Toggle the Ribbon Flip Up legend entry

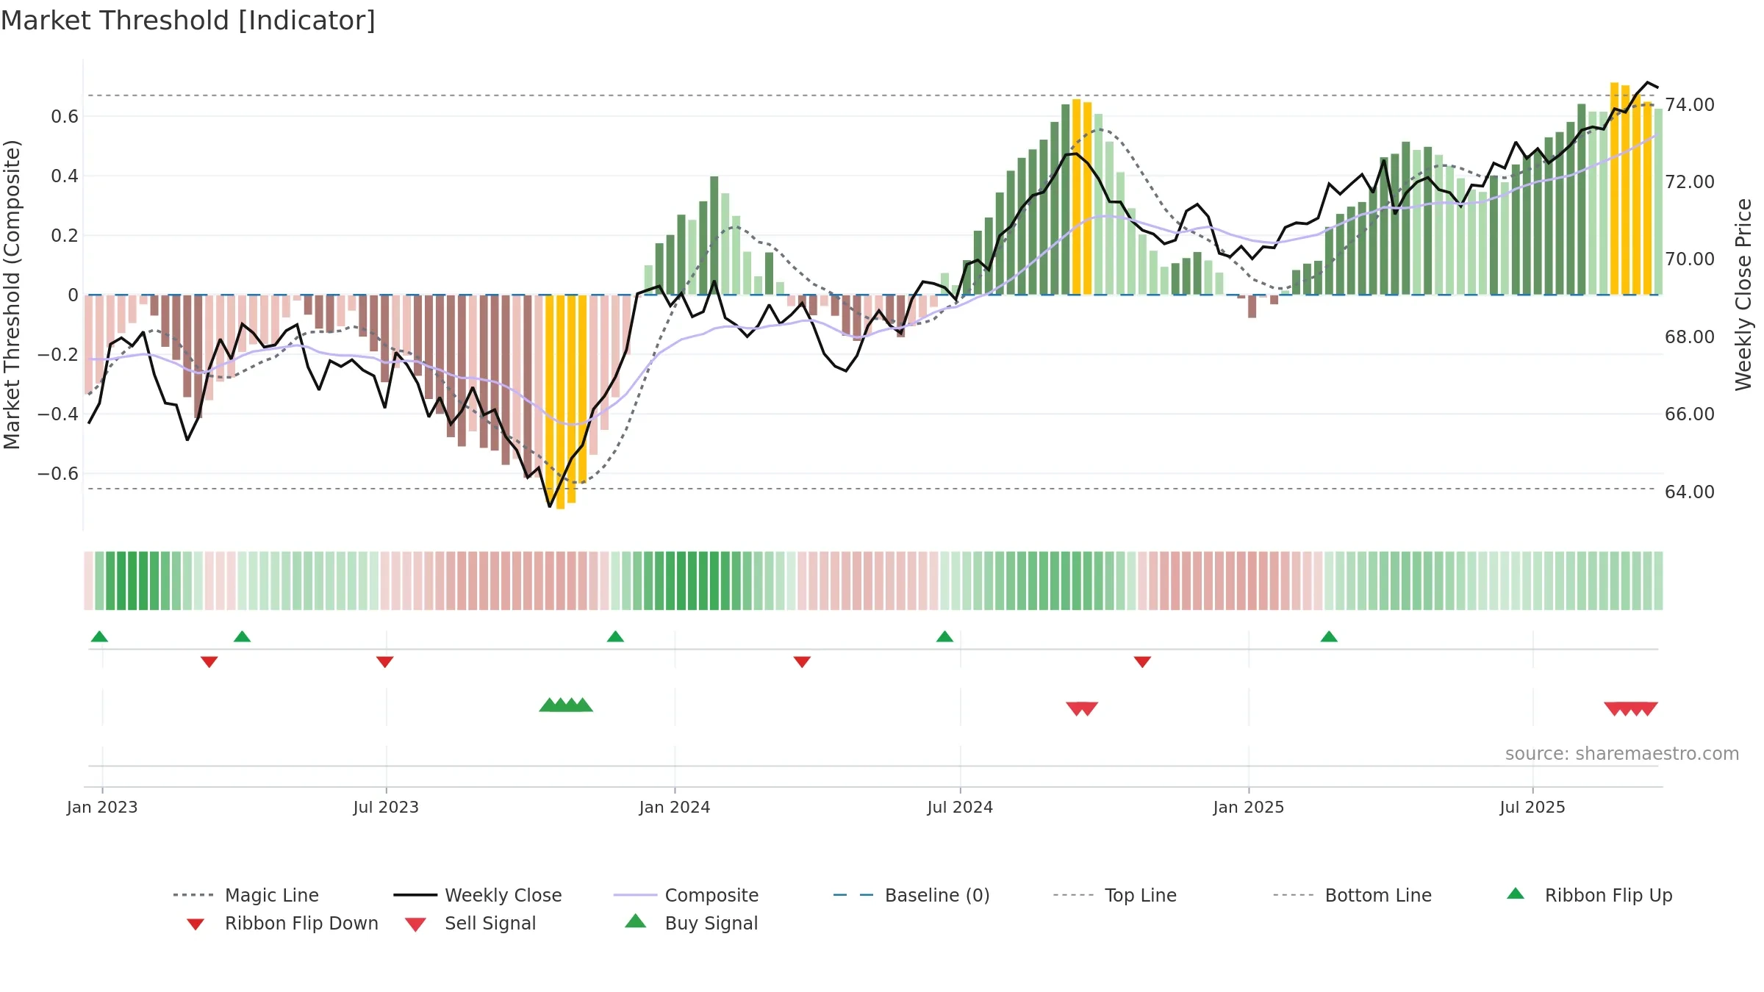1589,895
